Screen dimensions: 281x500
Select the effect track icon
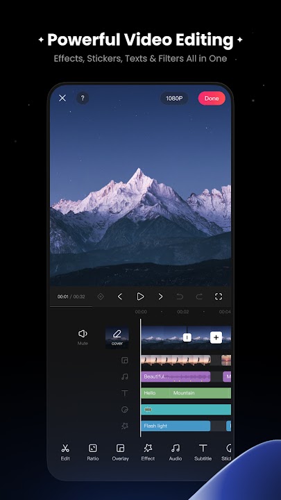pyautogui.click(x=125, y=426)
